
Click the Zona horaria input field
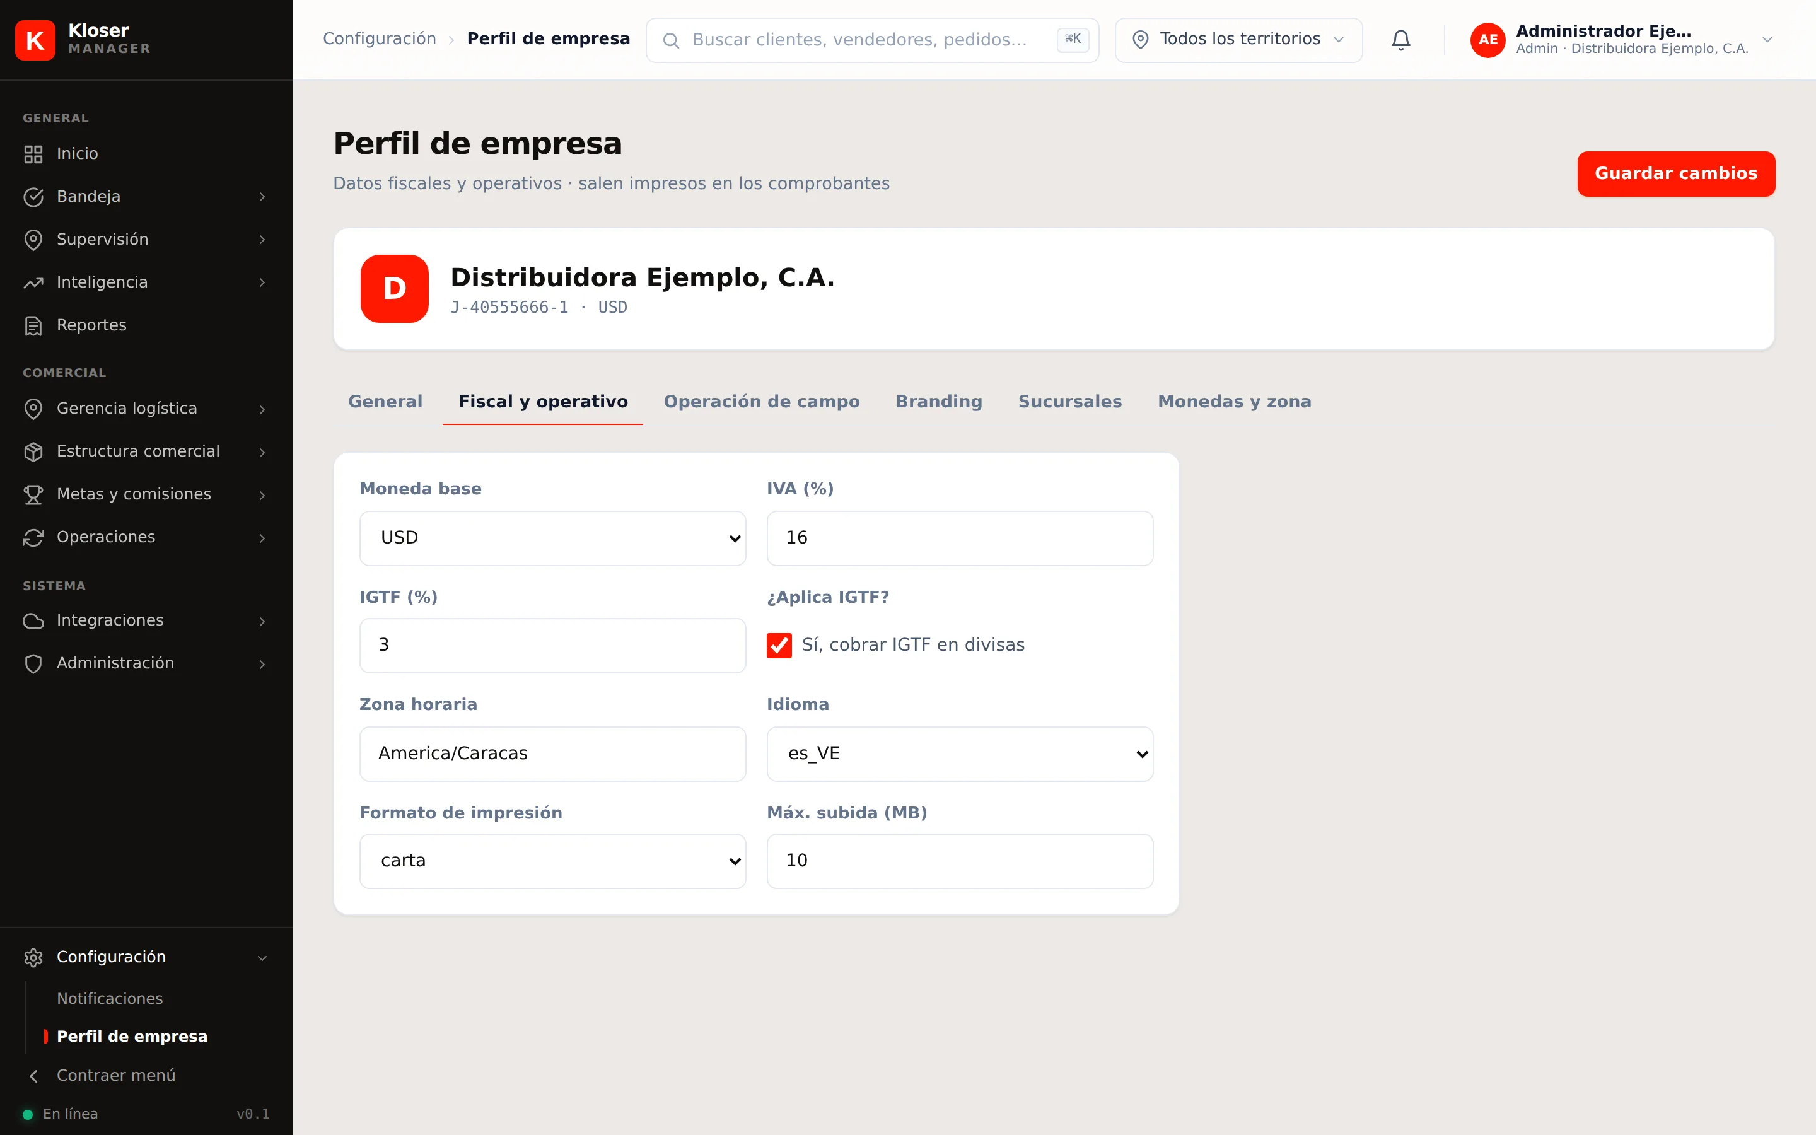coord(553,754)
